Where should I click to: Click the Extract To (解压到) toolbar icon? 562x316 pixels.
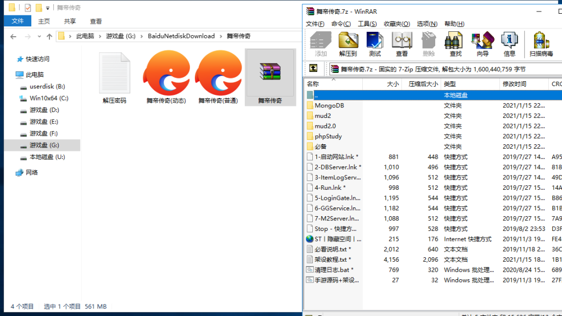[347, 44]
